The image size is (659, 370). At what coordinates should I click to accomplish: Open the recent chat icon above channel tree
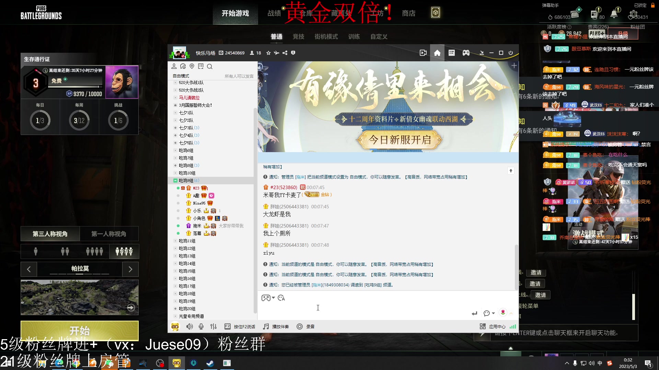click(x=183, y=66)
